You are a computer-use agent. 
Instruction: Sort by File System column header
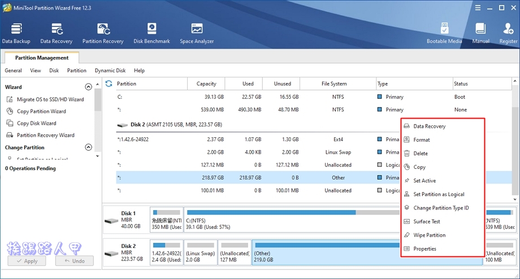pyautogui.click(x=338, y=84)
